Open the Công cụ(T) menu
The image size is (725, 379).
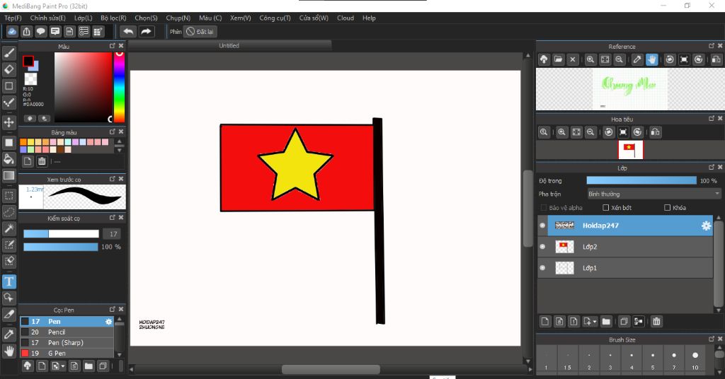tap(275, 18)
